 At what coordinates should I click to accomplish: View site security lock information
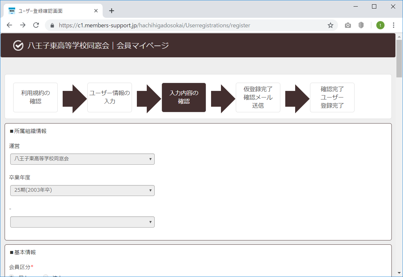[52, 25]
